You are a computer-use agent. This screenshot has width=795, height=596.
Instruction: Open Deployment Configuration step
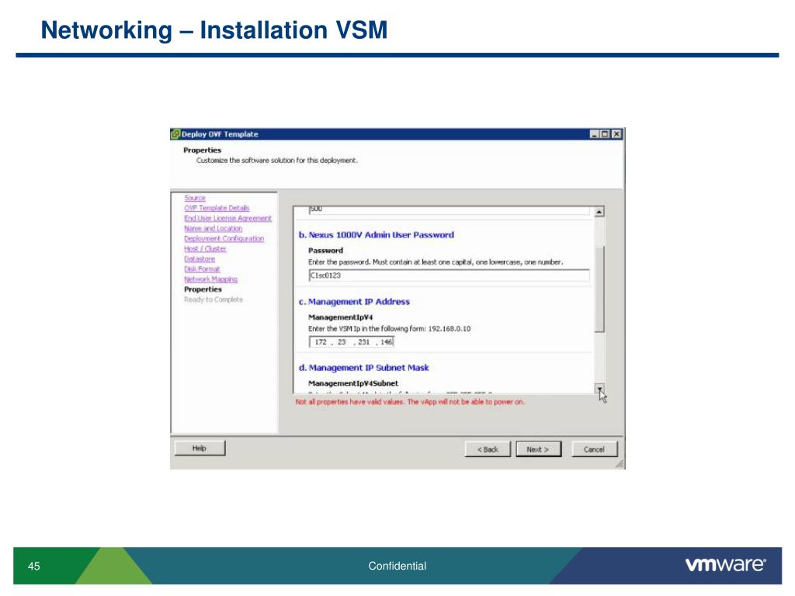click(224, 239)
